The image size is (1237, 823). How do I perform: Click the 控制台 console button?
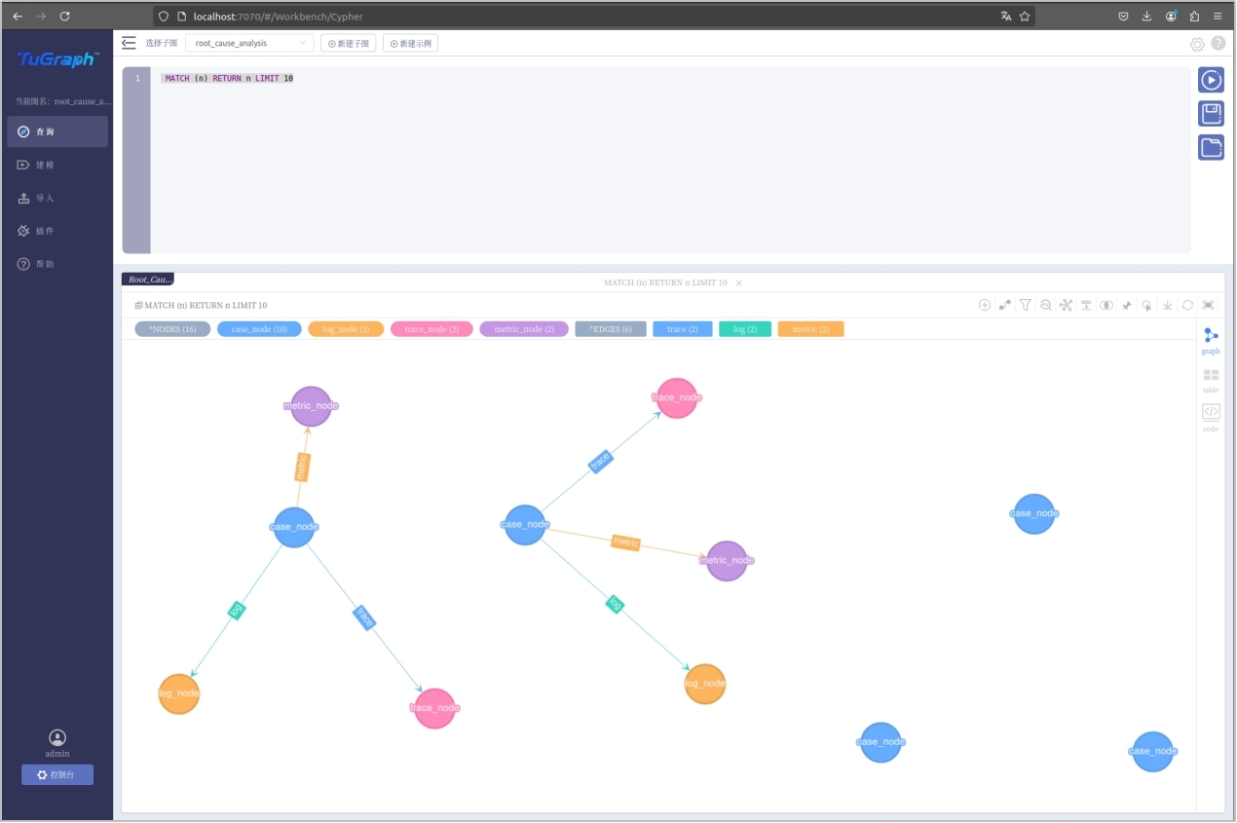pos(57,774)
